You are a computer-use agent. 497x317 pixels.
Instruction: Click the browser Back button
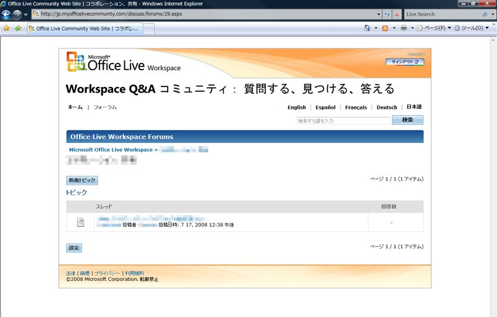tap(6, 14)
